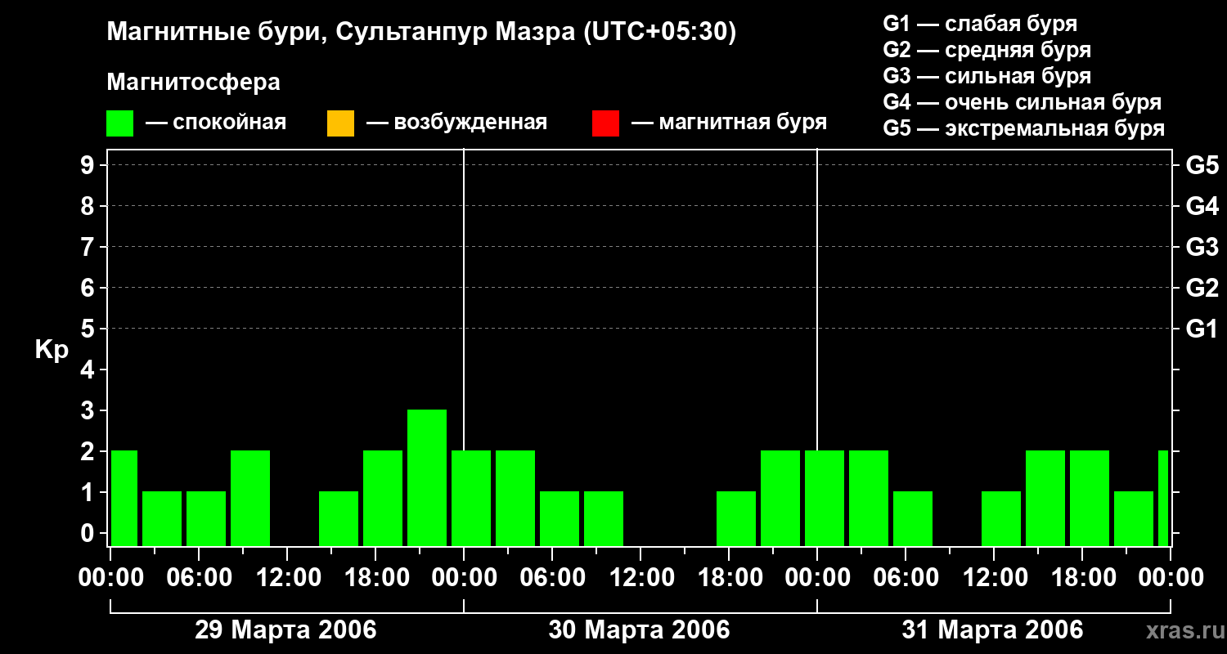Click '18:00' time label under 31 March
Screen dimensions: 1227x654
pos(1082,577)
